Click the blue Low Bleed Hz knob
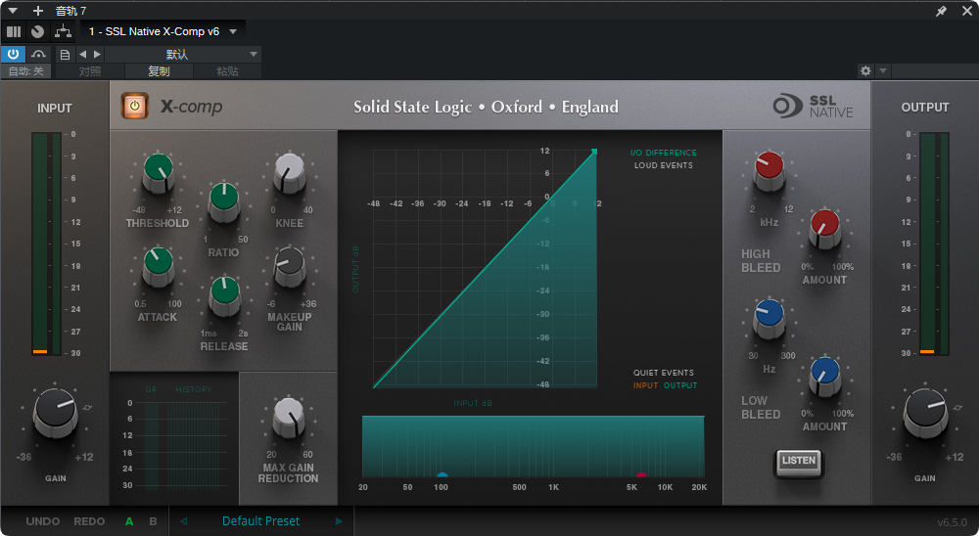 [x=769, y=318]
